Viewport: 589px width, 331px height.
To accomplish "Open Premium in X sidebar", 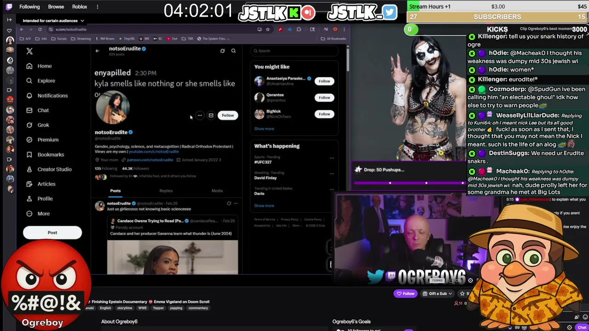I will (x=42, y=140).
